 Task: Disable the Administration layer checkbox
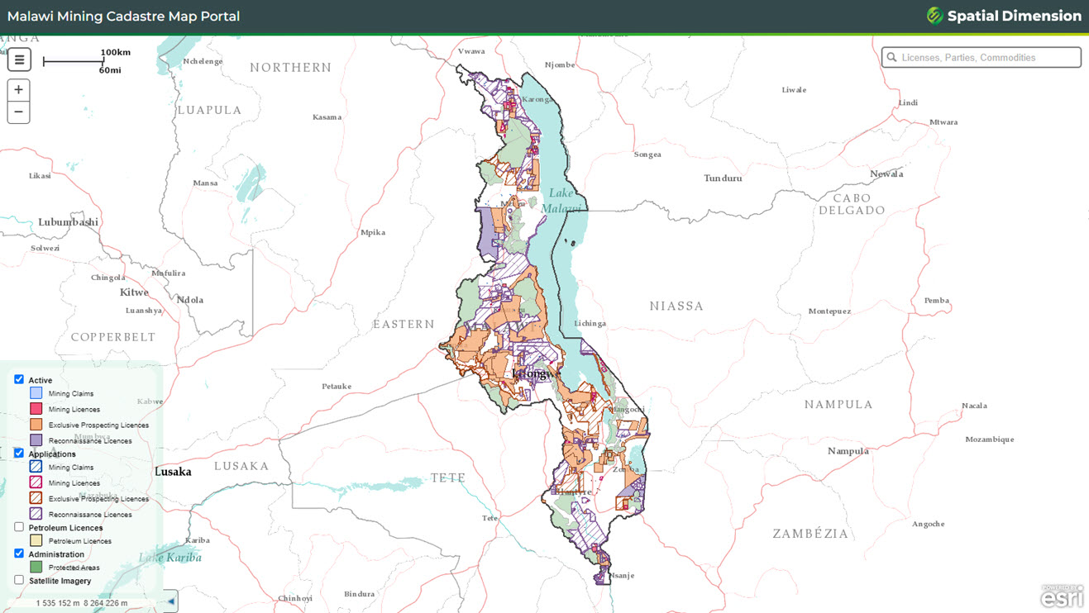pyautogui.click(x=19, y=553)
